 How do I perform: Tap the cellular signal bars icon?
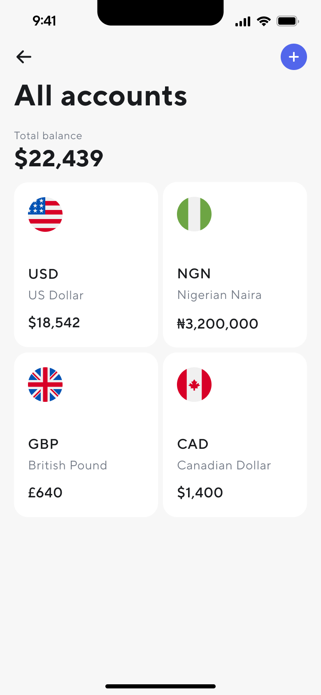pos(243,22)
